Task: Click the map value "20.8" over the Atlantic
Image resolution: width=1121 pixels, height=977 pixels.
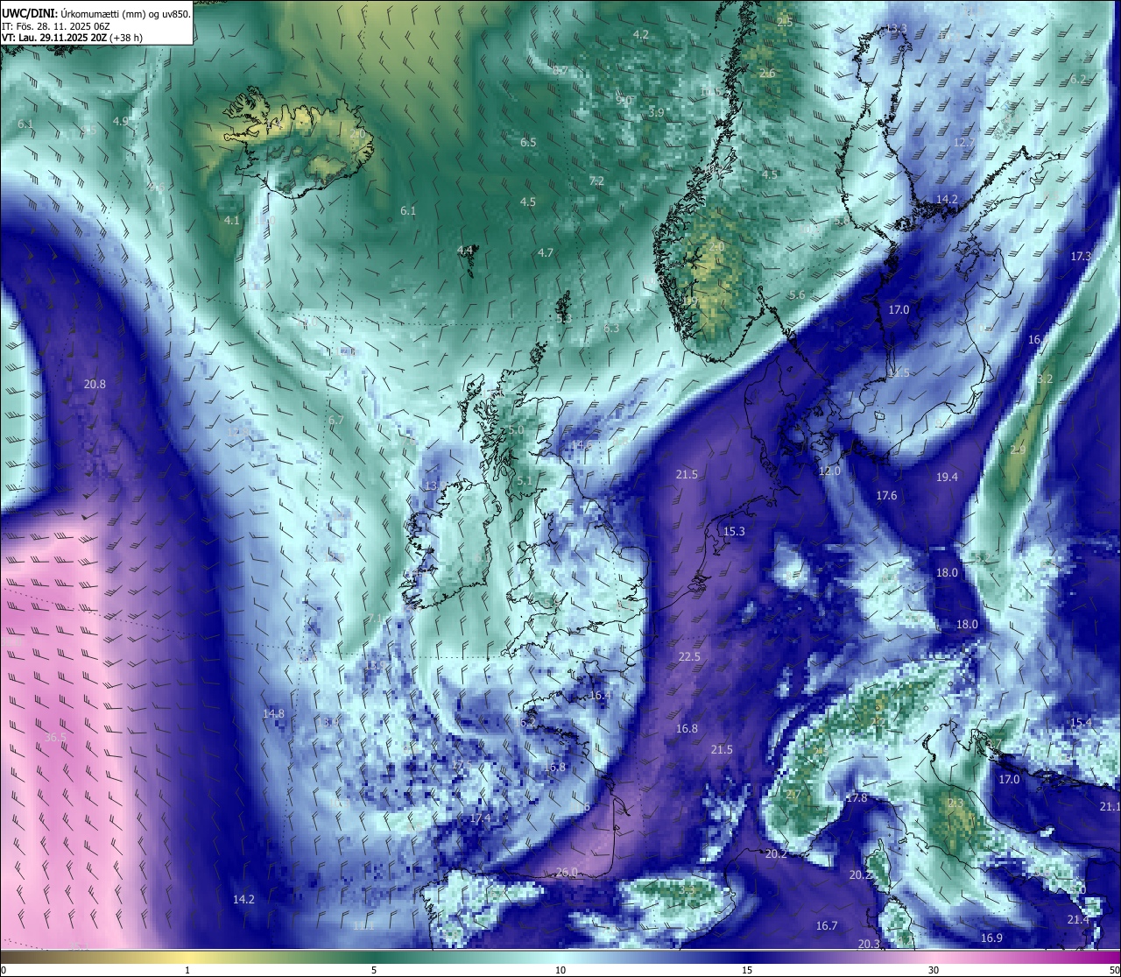Action: (x=95, y=385)
